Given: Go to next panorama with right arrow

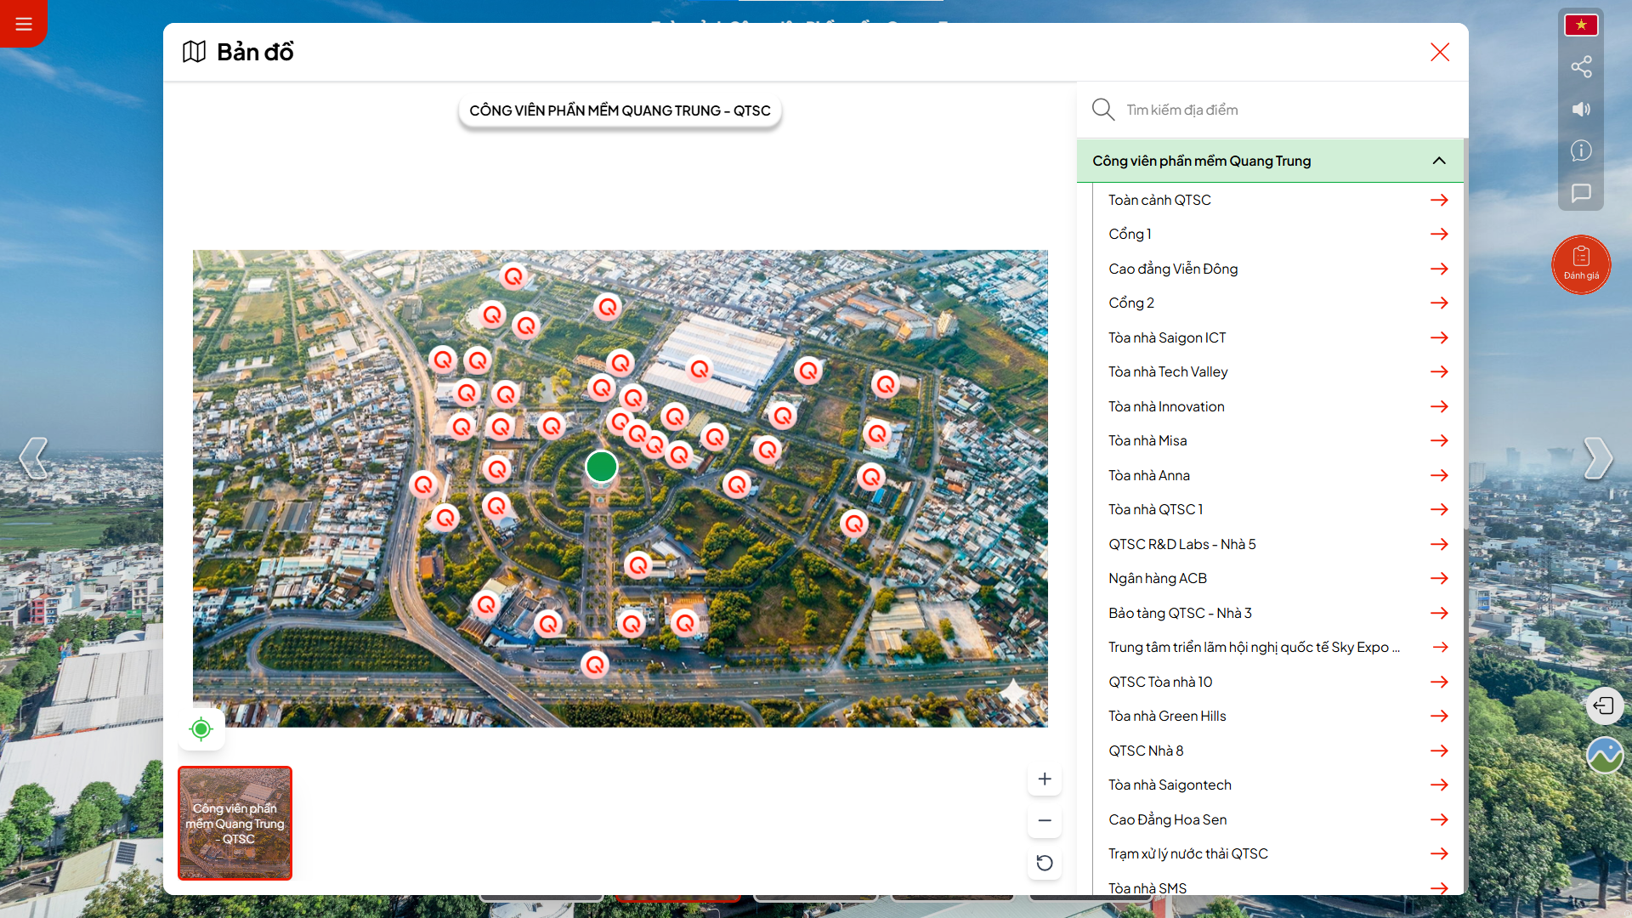Looking at the screenshot, I should click(1598, 459).
